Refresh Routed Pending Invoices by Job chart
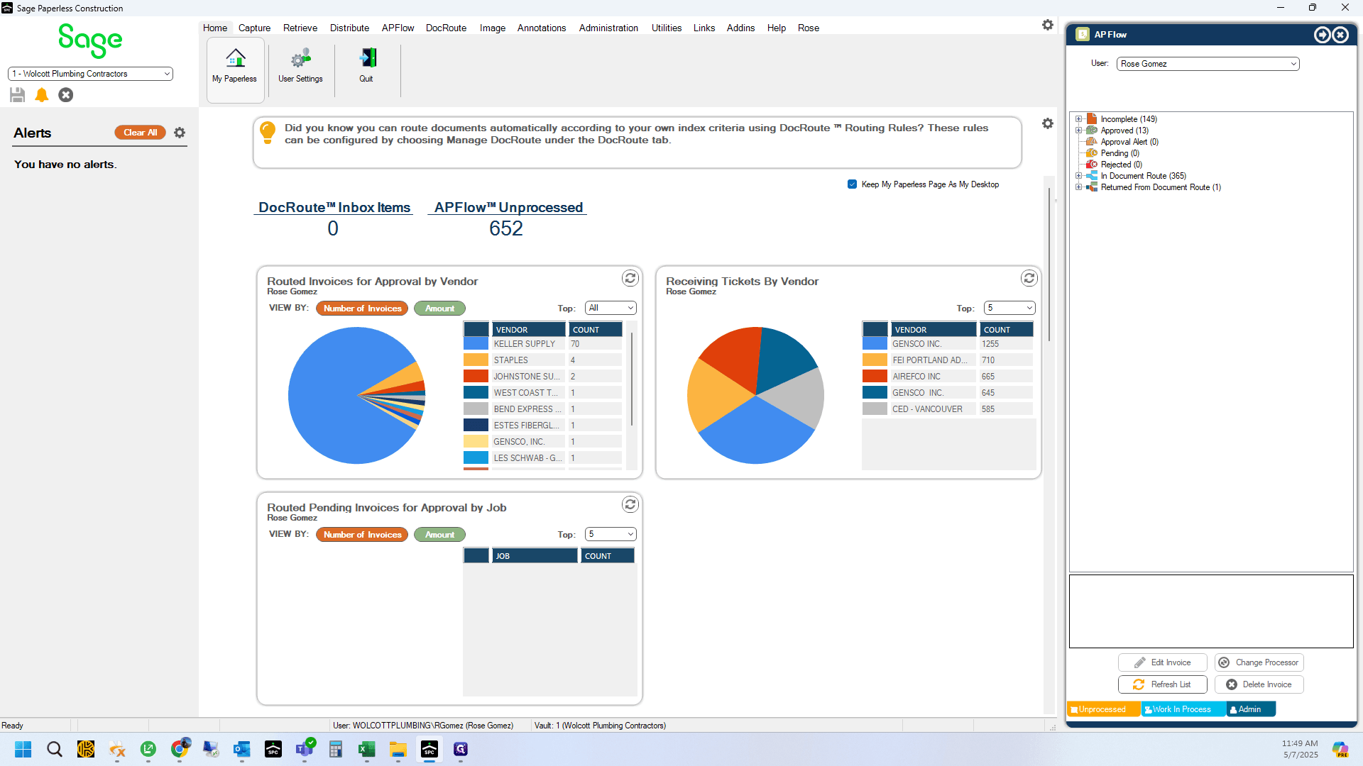This screenshot has height=766, width=1363. [x=630, y=504]
